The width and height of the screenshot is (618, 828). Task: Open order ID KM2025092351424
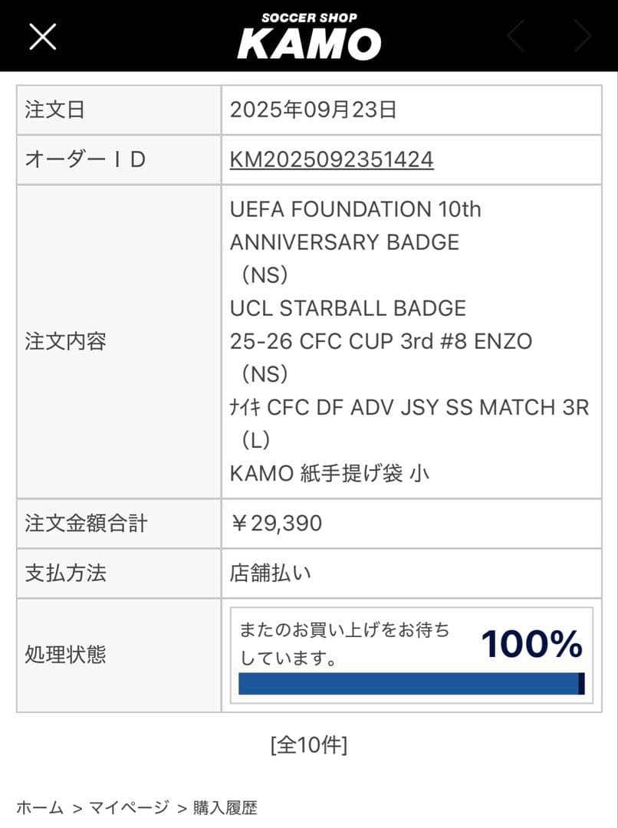(330, 159)
